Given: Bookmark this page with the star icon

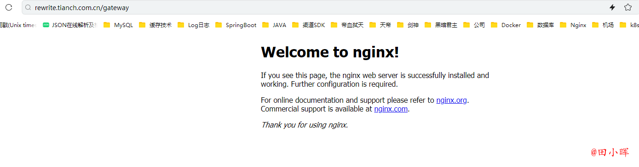Looking at the screenshot, I should coord(628,7).
